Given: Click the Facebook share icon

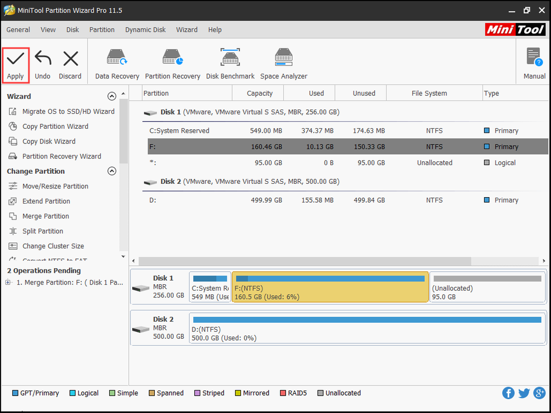Looking at the screenshot, I should coord(508,393).
